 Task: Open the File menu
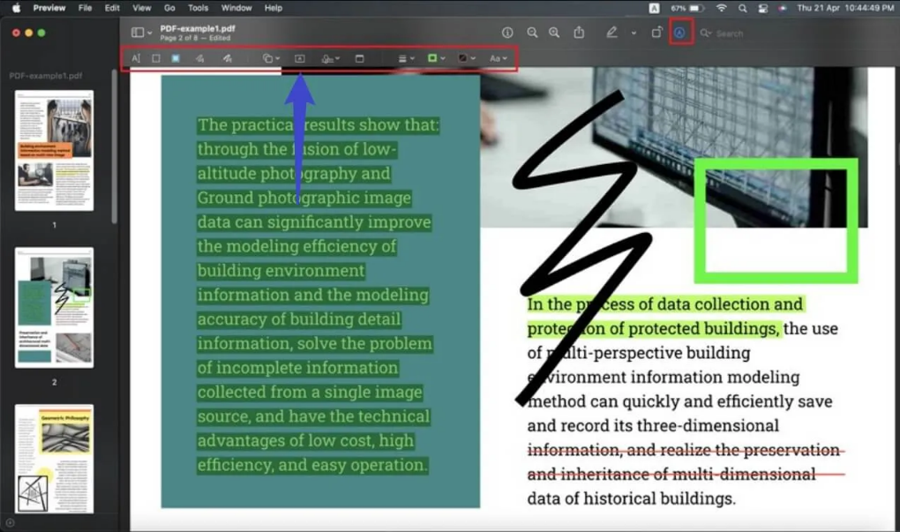tap(85, 8)
